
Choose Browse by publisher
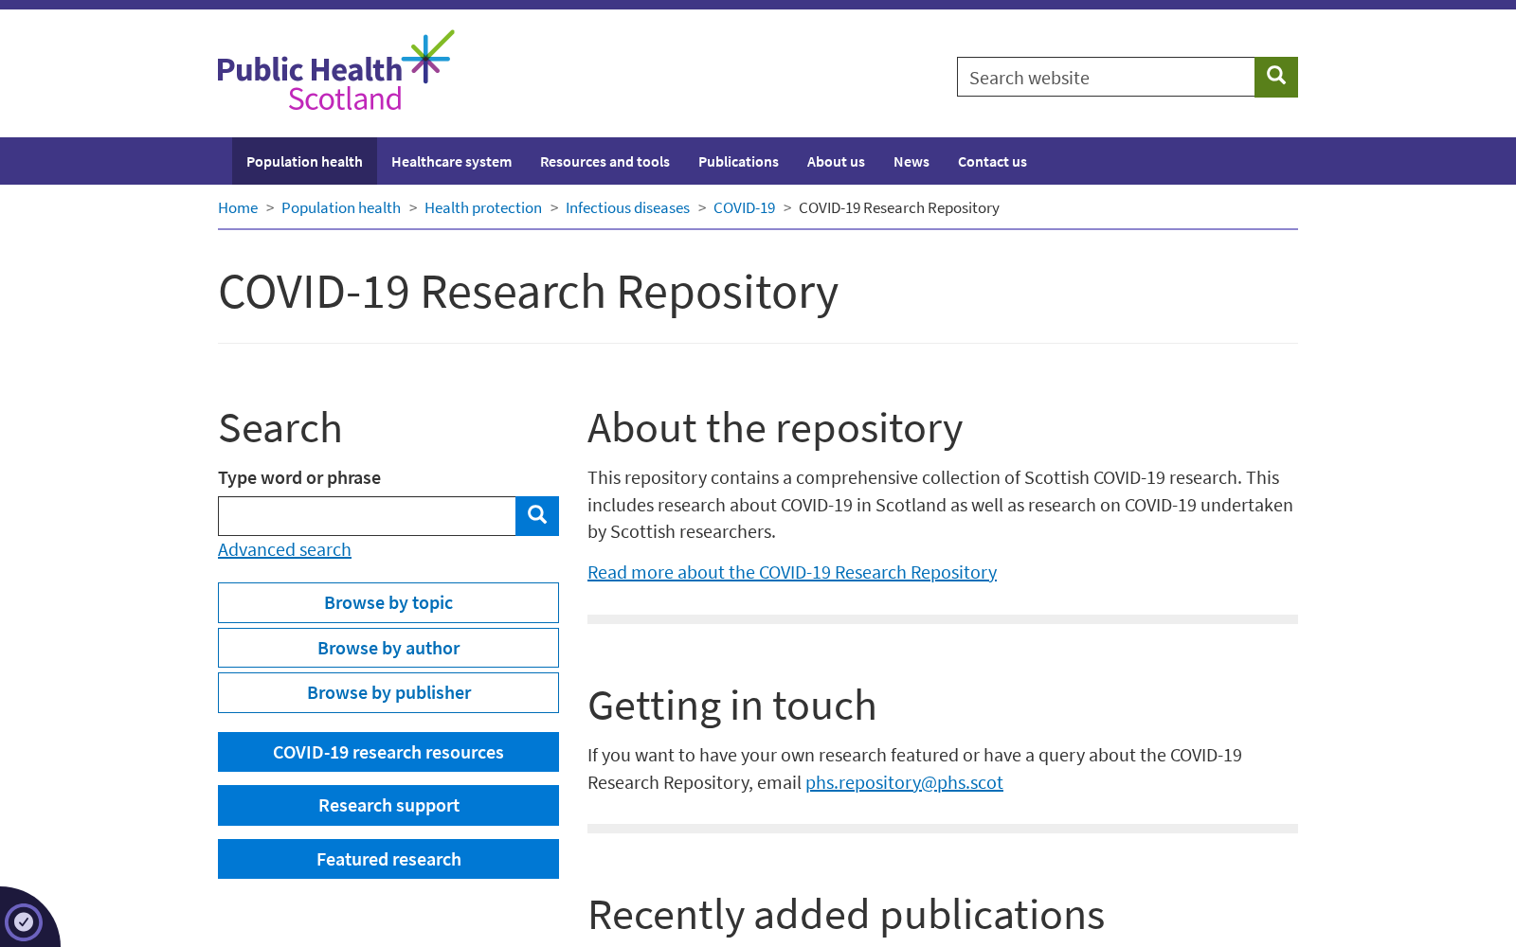coord(388,692)
